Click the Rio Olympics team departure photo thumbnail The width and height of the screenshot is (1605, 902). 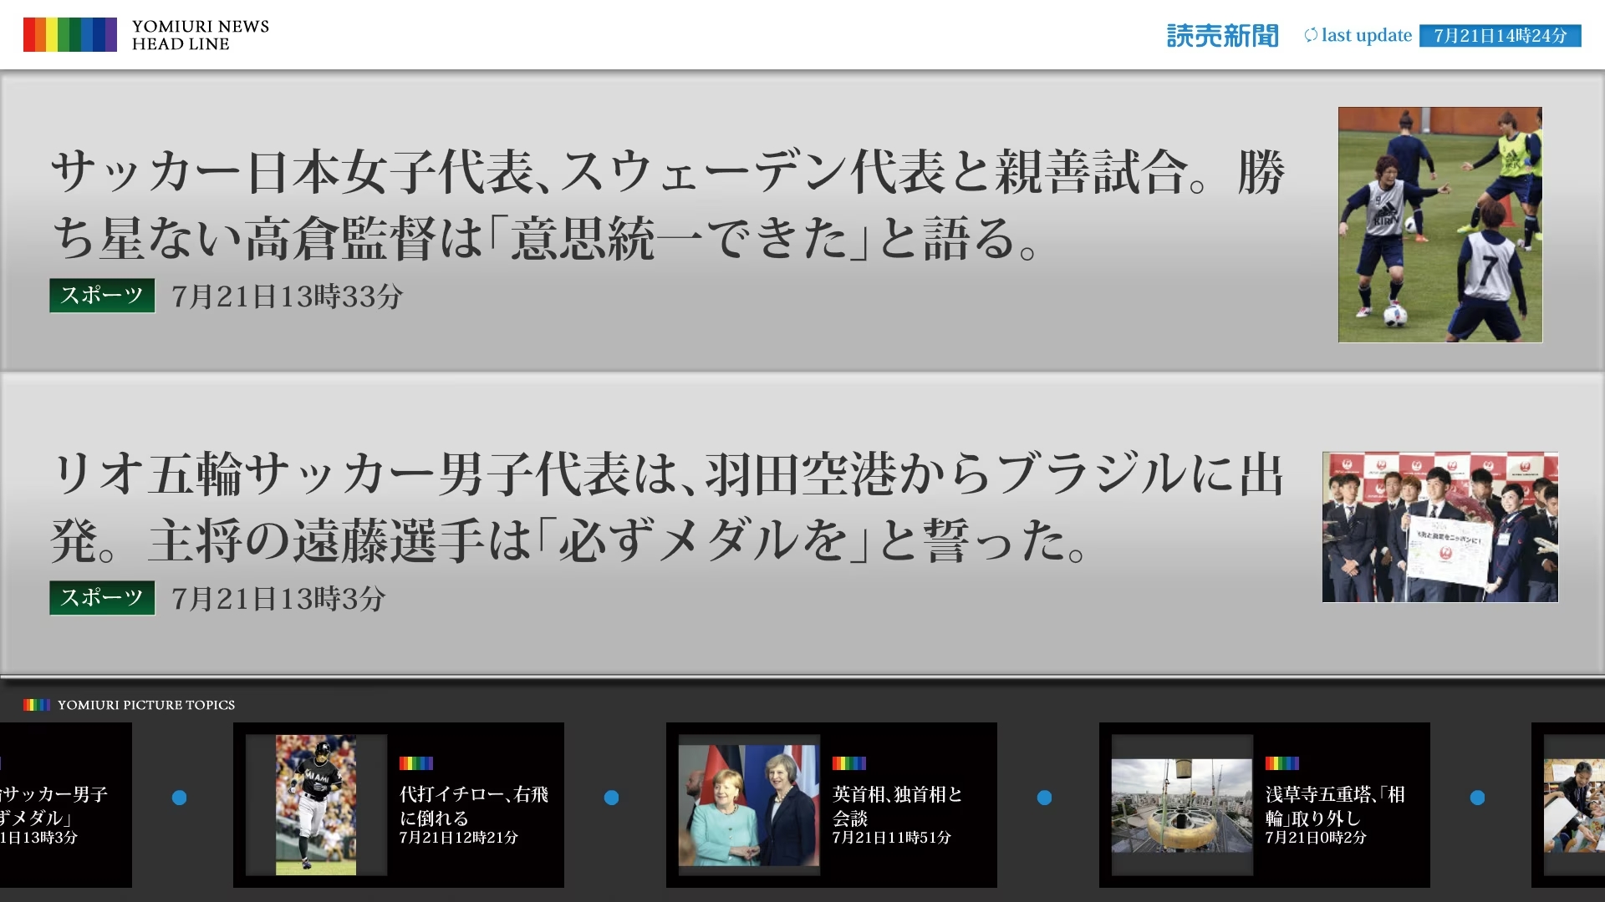click(1439, 527)
